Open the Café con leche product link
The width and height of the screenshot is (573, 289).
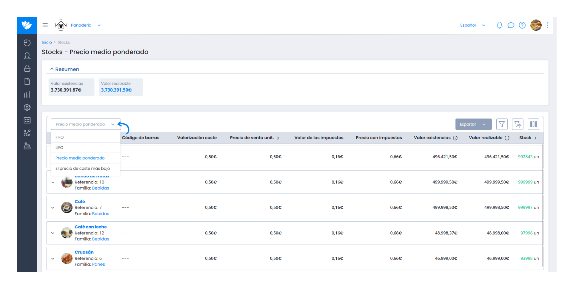coord(90,227)
